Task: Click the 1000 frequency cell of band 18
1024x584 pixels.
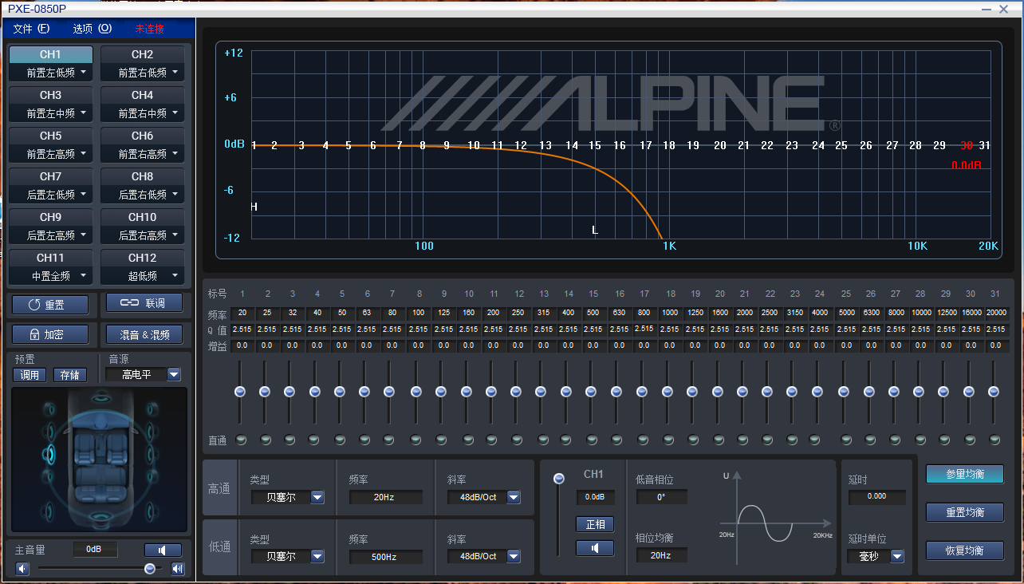Action: (670, 314)
